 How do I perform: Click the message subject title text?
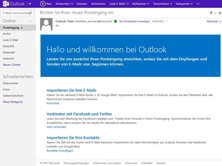coord(77,13)
